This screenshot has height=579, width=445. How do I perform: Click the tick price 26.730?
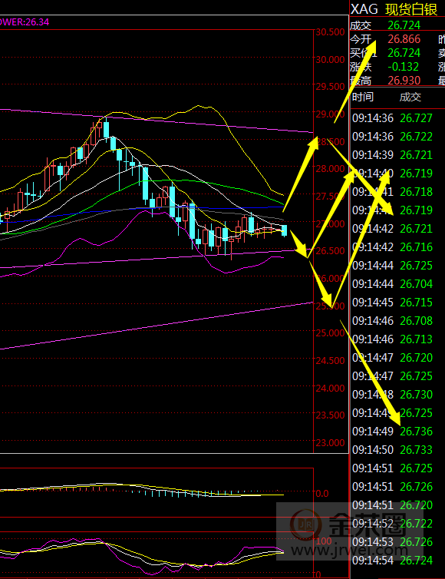pos(416,395)
